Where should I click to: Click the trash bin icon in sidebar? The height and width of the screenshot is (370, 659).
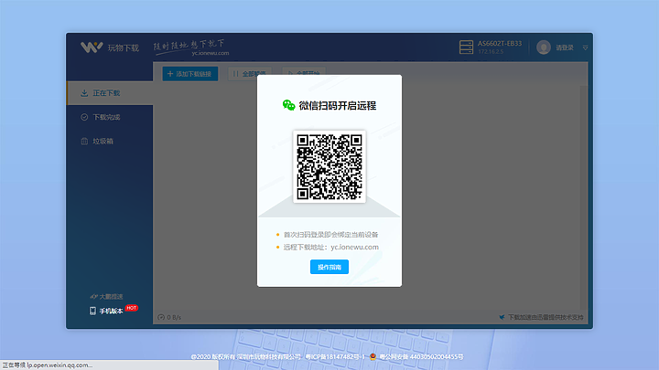(x=84, y=141)
